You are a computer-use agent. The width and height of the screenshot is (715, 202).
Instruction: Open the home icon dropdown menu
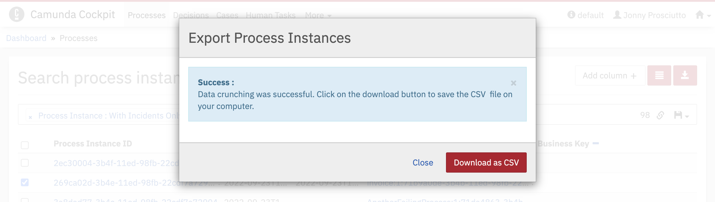click(703, 15)
